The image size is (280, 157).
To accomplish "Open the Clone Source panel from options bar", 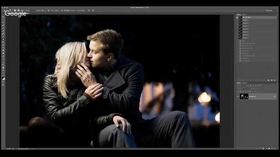I will tap(18, 10).
